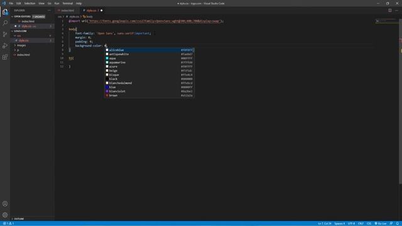Click the CSS language mode indicator
Screen dimensions: 402x226
369,223
